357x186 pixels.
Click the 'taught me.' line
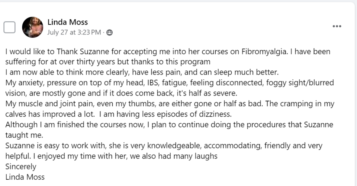click(24, 135)
